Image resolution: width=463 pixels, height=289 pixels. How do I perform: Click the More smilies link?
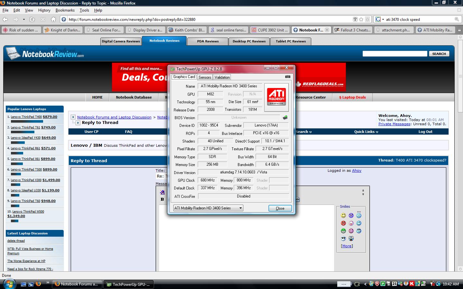[x=347, y=246]
